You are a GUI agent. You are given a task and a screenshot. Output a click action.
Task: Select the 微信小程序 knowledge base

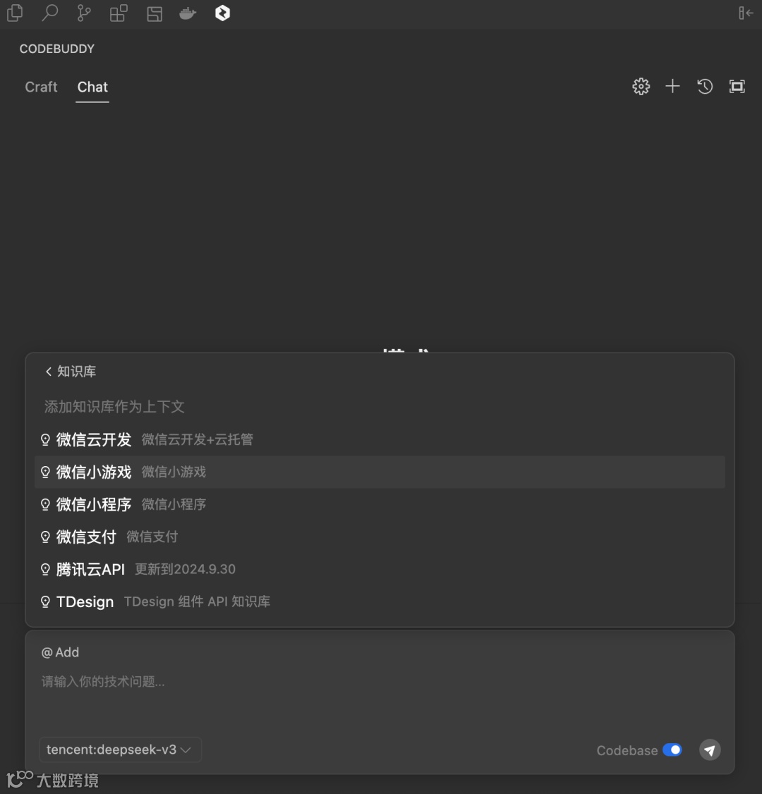pyautogui.click(x=380, y=504)
